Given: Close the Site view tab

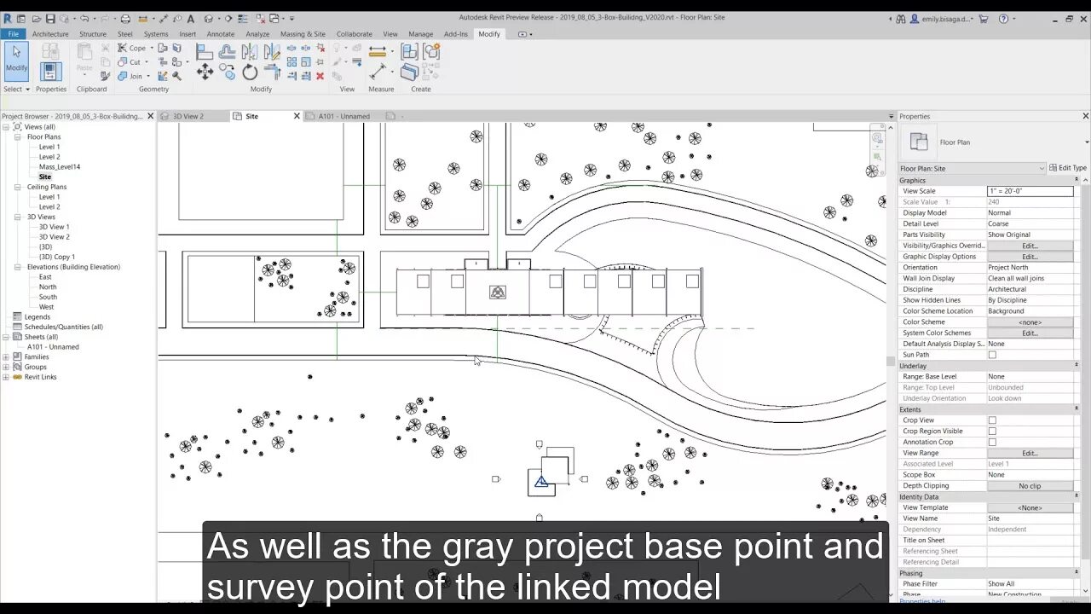Looking at the screenshot, I should (x=297, y=116).
